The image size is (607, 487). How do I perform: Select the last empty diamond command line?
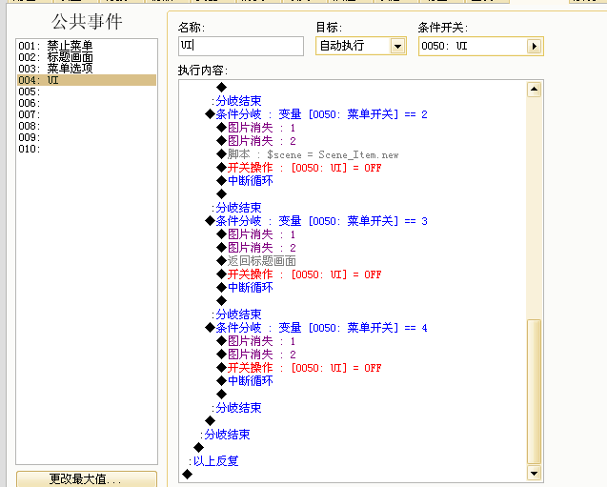[188, 474]
